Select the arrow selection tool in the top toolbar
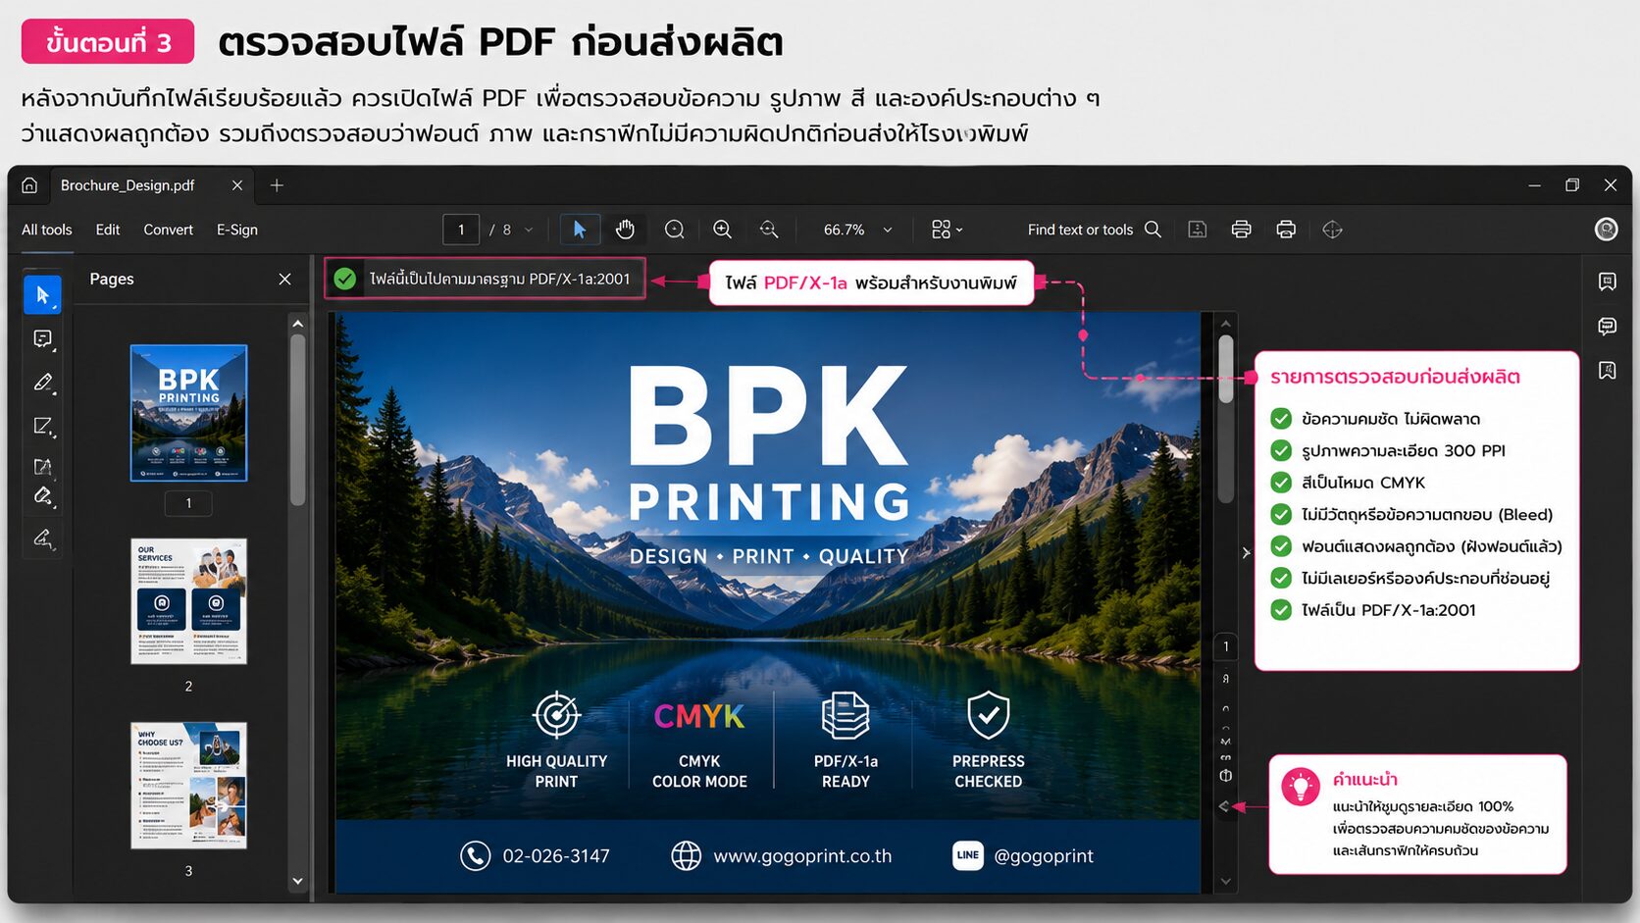This screenshot has height=923, width=1640. (x=580, y=230)
